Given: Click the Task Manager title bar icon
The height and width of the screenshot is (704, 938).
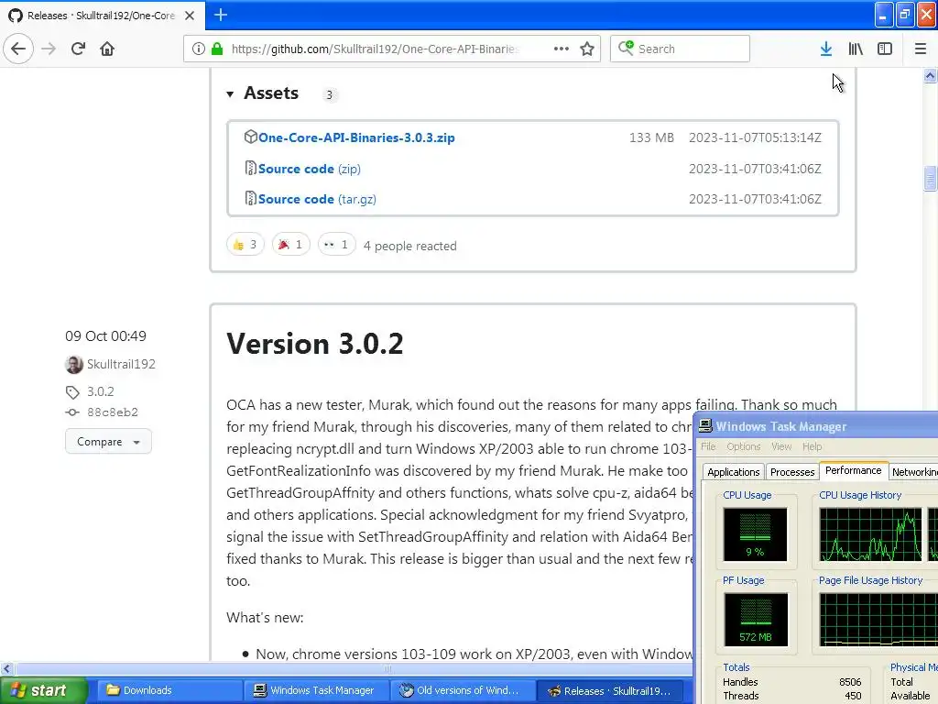Looking at the screenshot, I should tap(705, 425).
